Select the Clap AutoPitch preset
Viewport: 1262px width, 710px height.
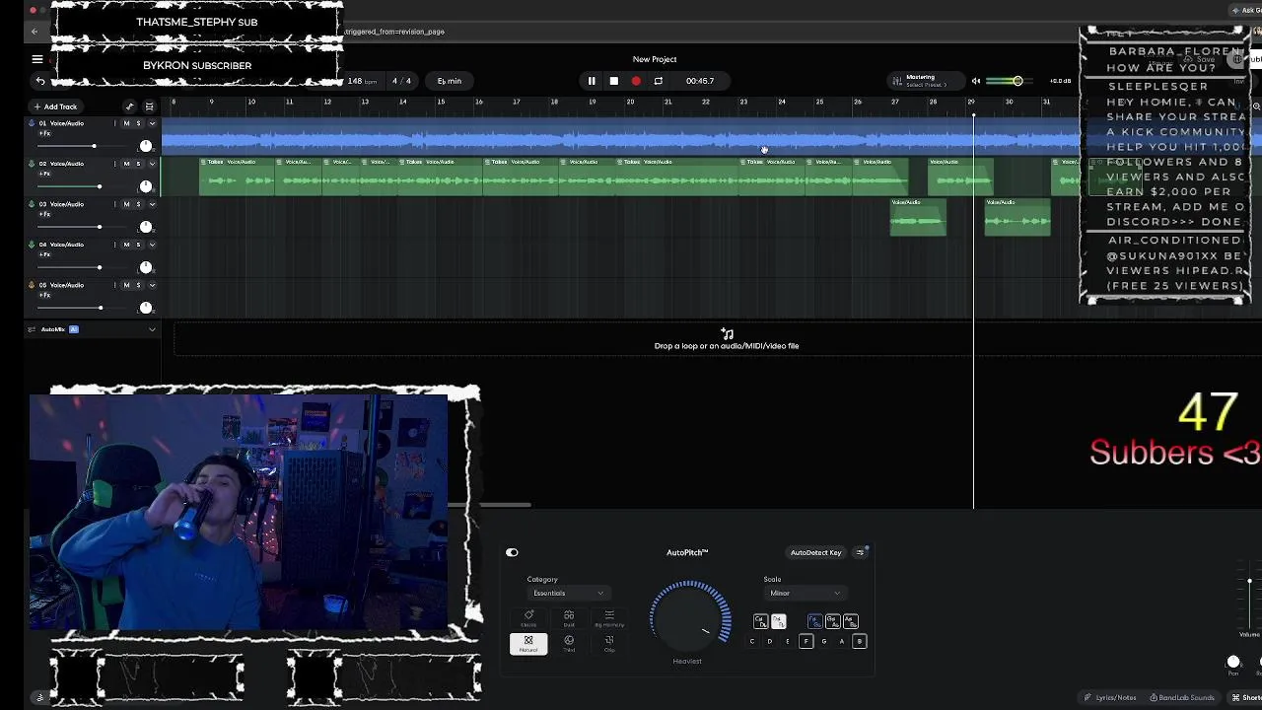pyautogui.click(x=609, y=643)
